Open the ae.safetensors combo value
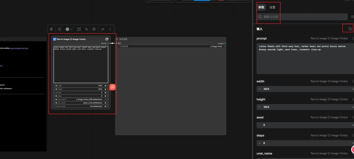Image resolution: width=354 pixels, height=159 pixels. click(96, 106)
